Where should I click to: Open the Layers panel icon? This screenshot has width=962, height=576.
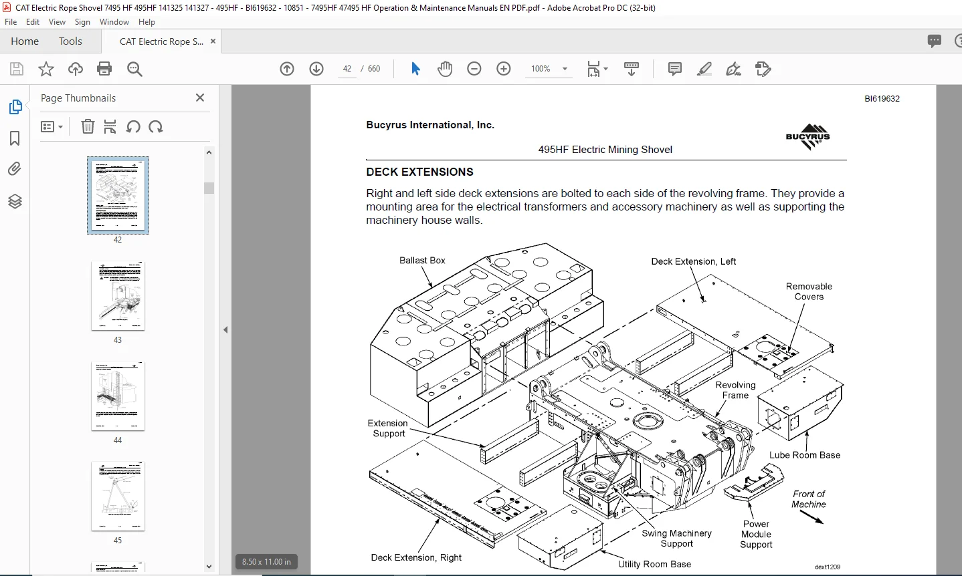click(15, 201)
